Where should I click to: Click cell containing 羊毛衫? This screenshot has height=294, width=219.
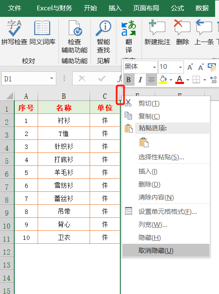(64, 172)
